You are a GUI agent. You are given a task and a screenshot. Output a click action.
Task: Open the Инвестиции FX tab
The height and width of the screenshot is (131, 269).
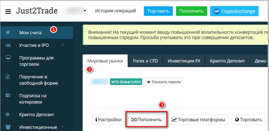point(184,61)
